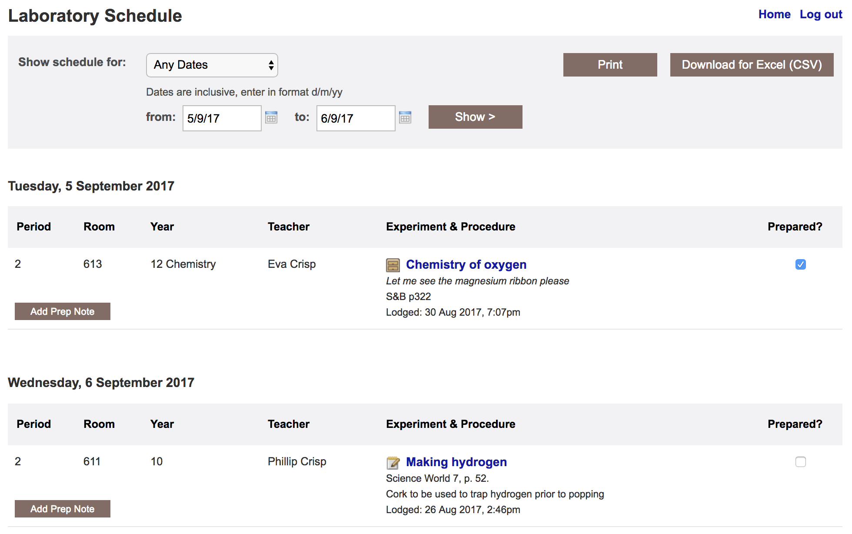The height and width of the screenshot is (534, 852).
Task: Navigate to Home
Action: point(774,14)
